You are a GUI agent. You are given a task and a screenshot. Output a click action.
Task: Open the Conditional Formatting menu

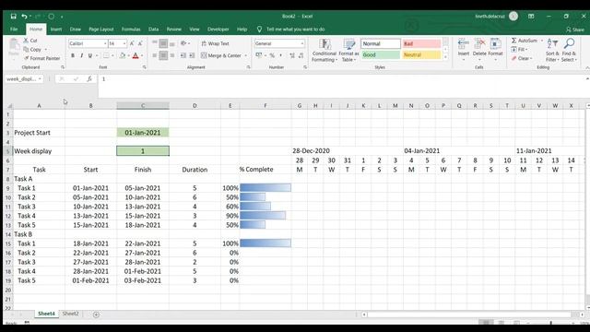[324, 50]
